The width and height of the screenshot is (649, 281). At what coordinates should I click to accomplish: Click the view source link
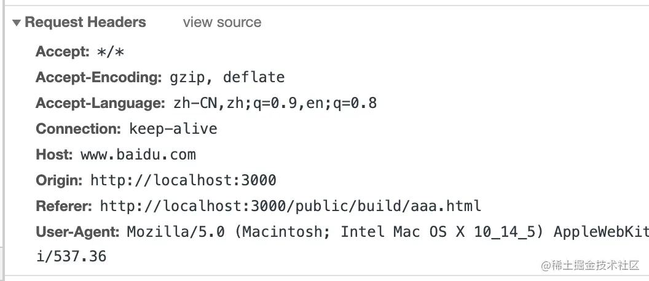click(x=222, y=23)
